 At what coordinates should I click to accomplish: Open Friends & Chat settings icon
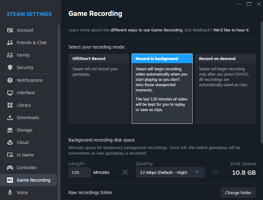point(10,43)
